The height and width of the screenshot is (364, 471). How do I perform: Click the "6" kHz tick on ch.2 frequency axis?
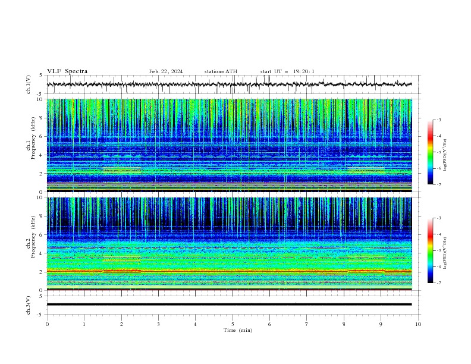(x=42, y=235)
